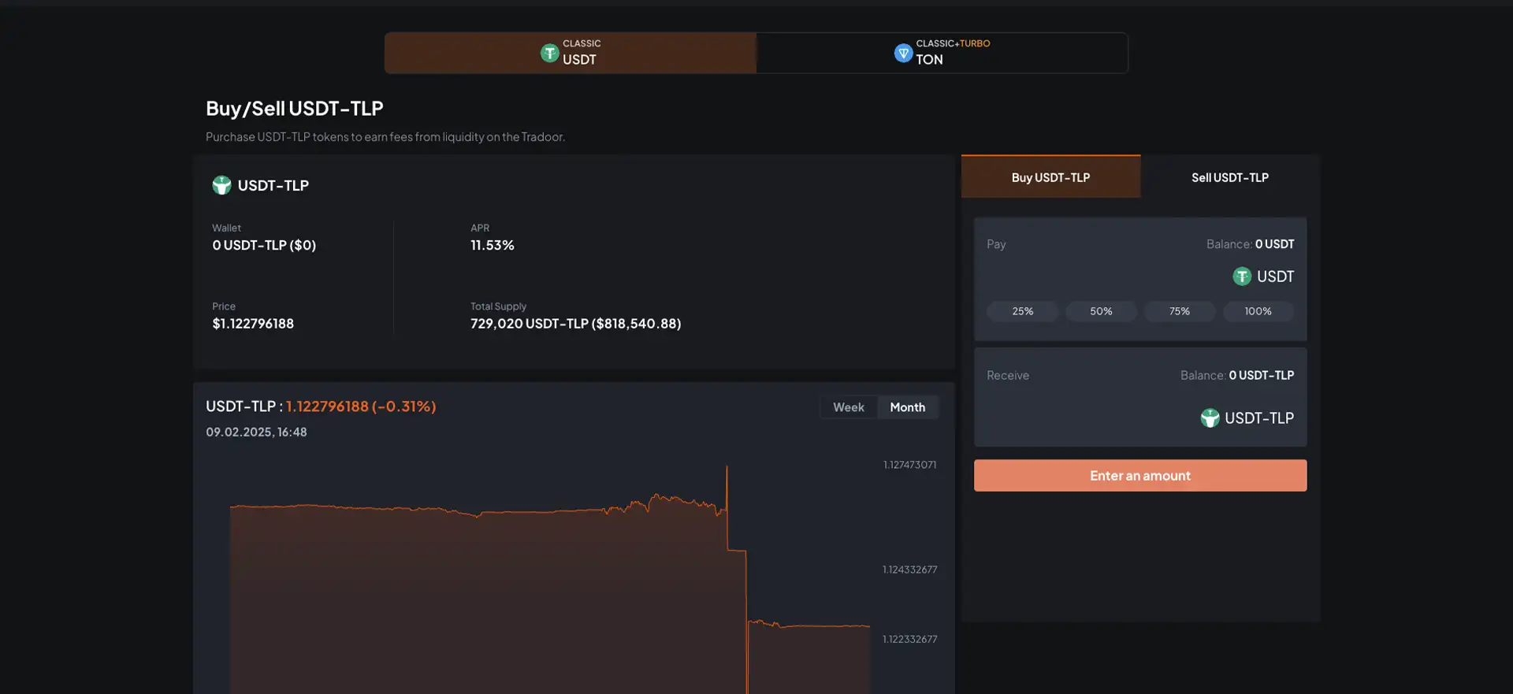
Task: Select 75% of balance to pay
Action: click(1179, 311)
